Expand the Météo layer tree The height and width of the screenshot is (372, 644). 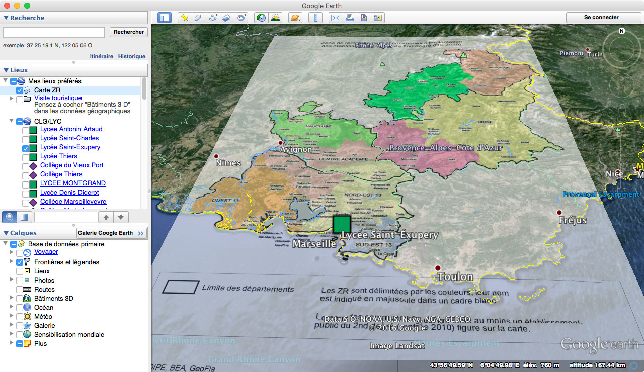(12, 317)
